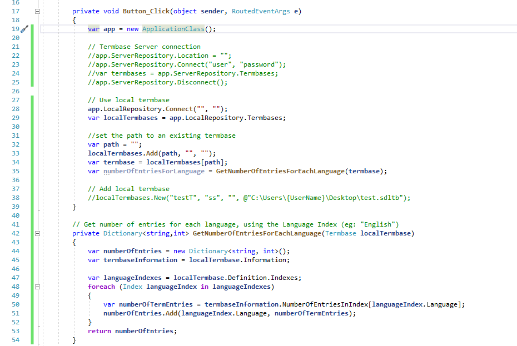Viewport: 517px width, 346px height.
Task: Click the localTermbase parameter name on line 42
Action: pyautogui.click(x=385, y=234)
